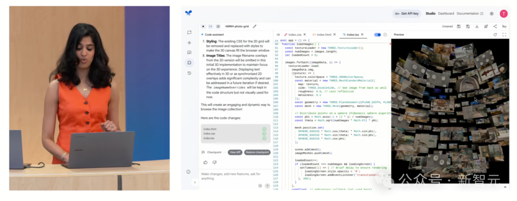517x201 pixels.
Task: Open new chat from the left sidebar
Action: 189,32
